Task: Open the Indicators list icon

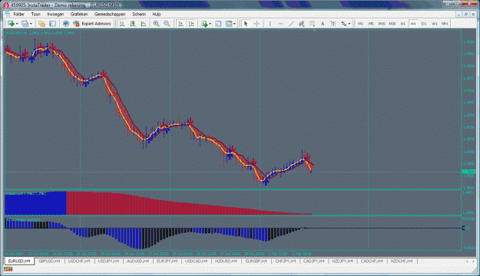Action: 204,24
